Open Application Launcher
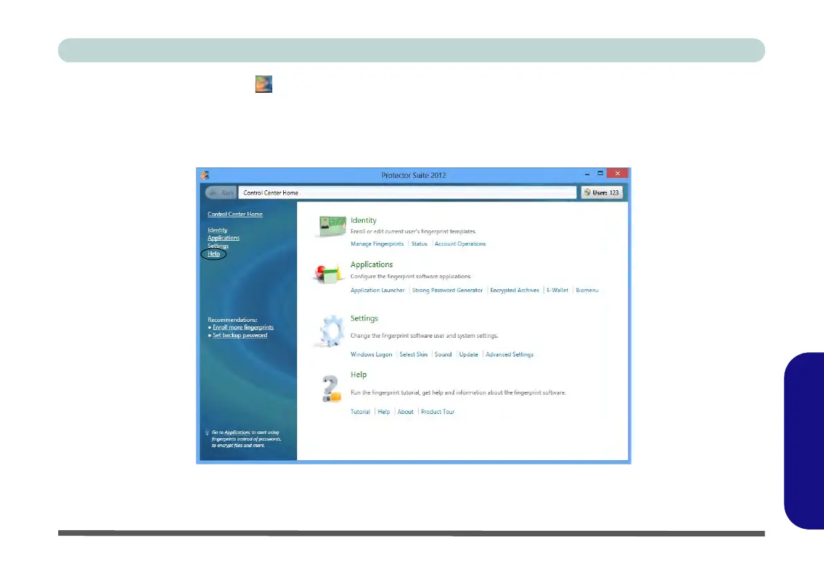Image resolution: width=824 pixels, height=580 pixels. [377, 290]
